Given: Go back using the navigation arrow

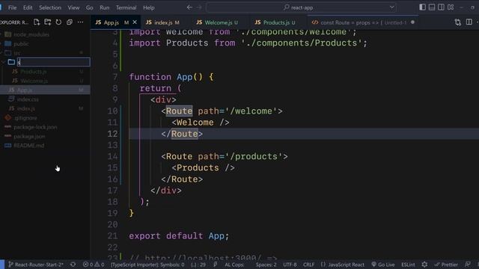Looking at the screenshot, I should pyautogui.click(x=189, y=7).
